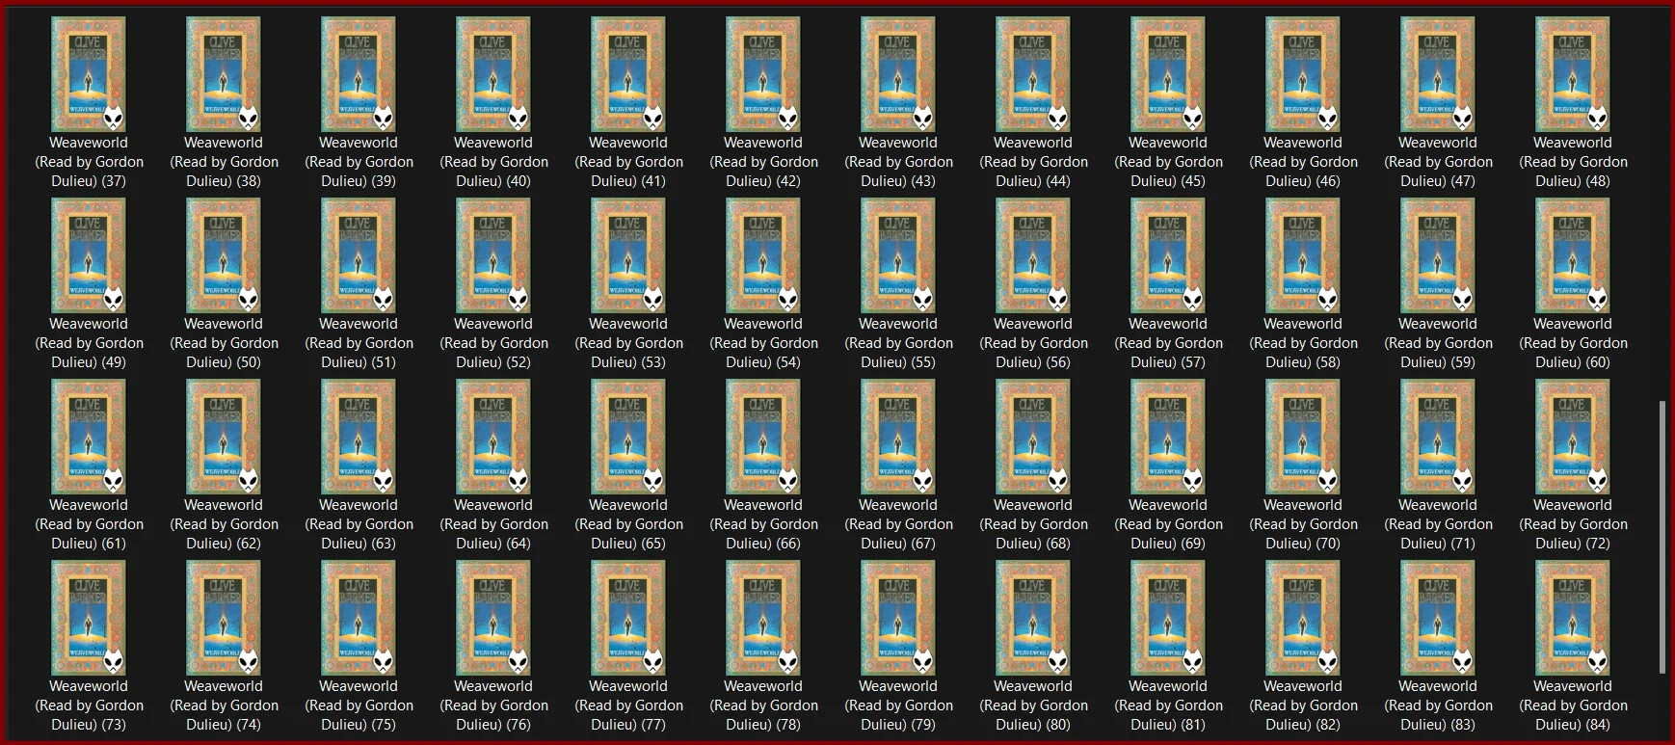Image resolution: width=1675 pixels, height=745 pixels.
Task: Select the book cover icon for file (45)
Action: [1168, 74]
